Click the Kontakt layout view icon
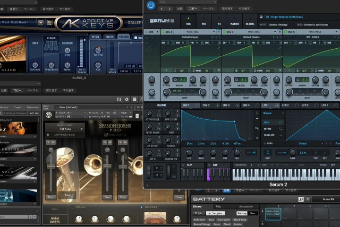 135,99
